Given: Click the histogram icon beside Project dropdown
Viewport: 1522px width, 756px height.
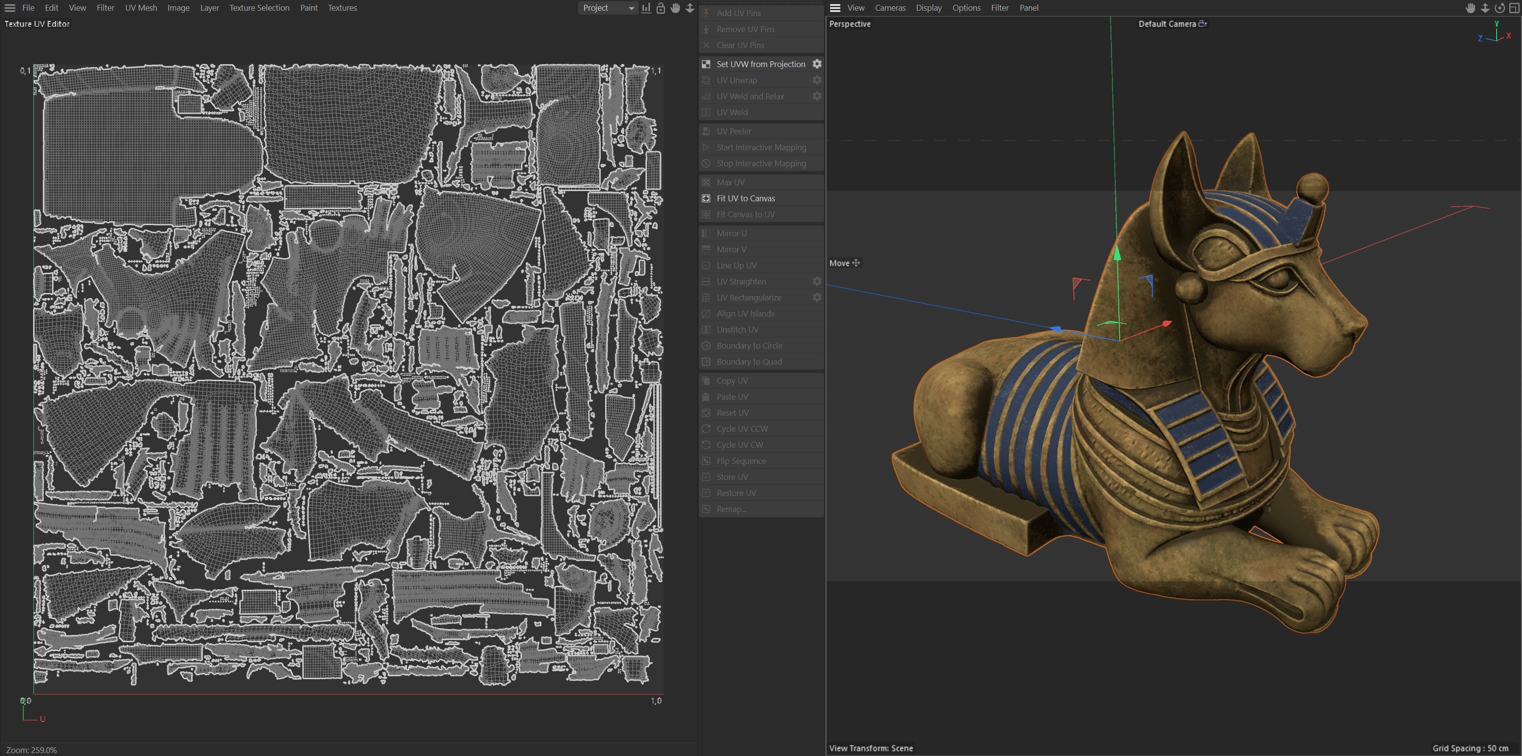Looking at the screenshot, I should tap(646, 8).
